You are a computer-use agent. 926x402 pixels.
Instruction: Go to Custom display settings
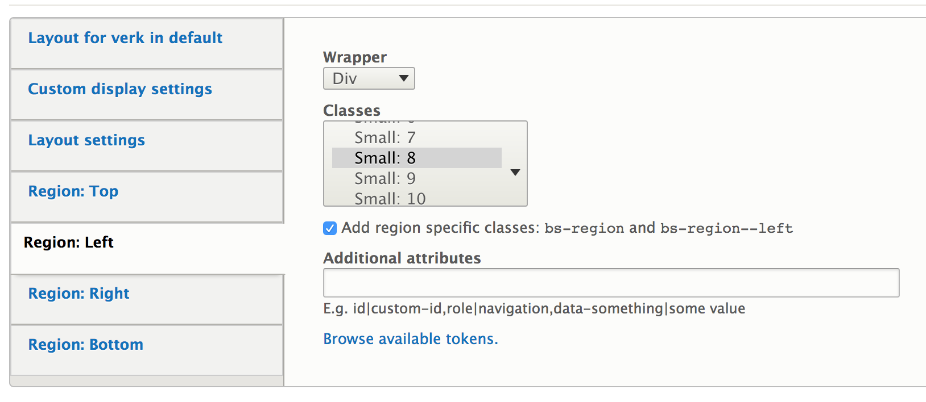point(120,89)
